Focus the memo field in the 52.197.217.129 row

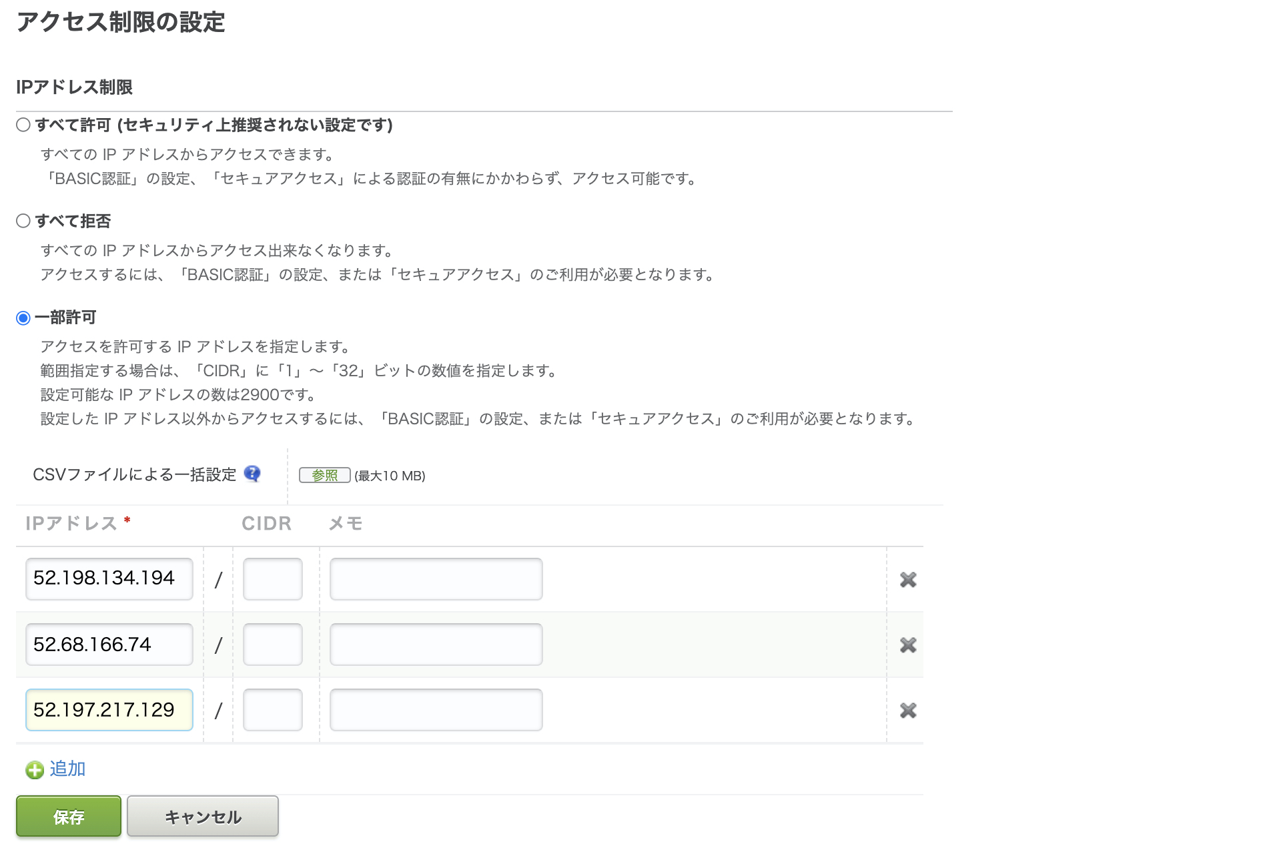click(436, 709)
